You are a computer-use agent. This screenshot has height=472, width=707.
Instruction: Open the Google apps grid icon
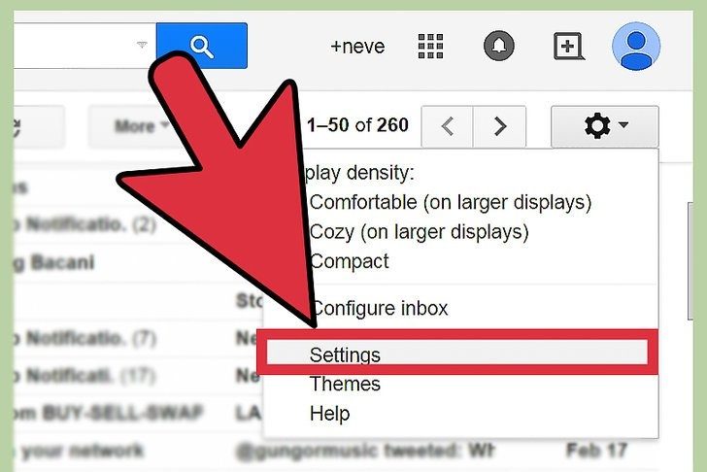[x=430, y=46]
